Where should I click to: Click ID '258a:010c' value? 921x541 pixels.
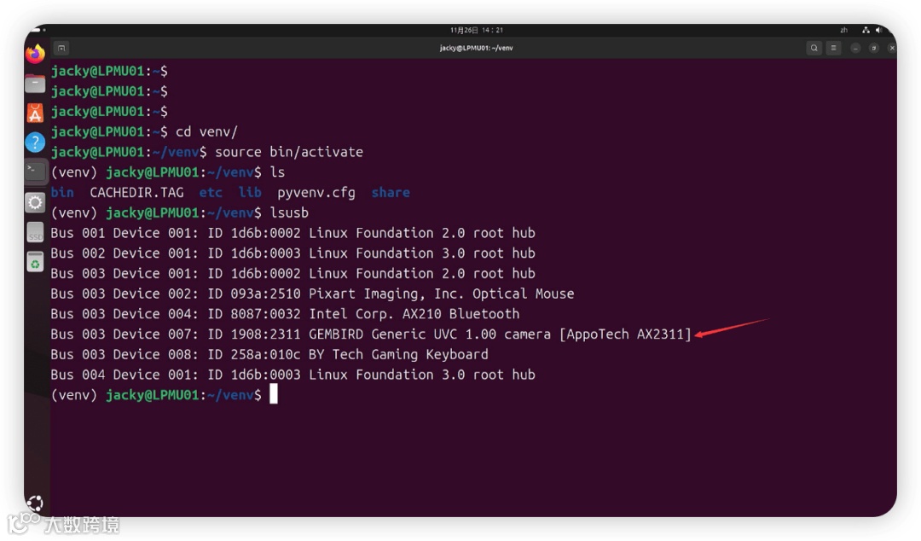[265, 355]
